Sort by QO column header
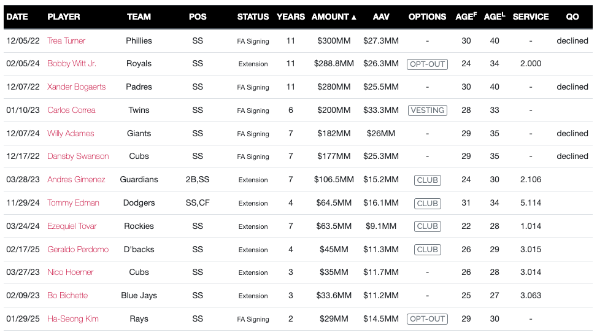597x332 pixels. 572,17
